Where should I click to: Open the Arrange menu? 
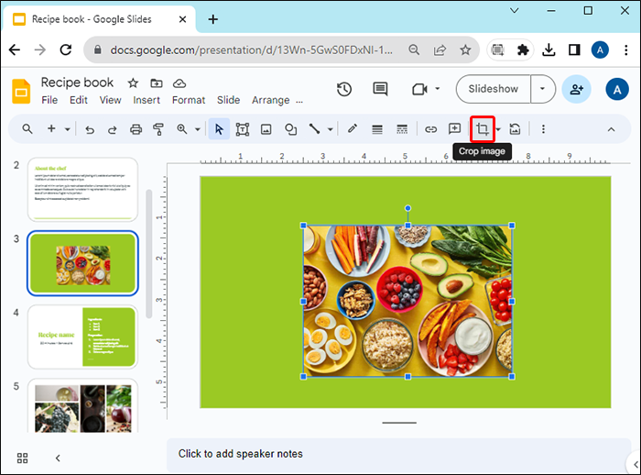pos(271,100)
